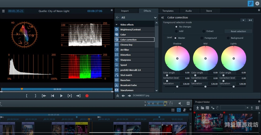Choose the Foreground level radio button
Screen dimensions: 261x135
(x=202, y=38)
